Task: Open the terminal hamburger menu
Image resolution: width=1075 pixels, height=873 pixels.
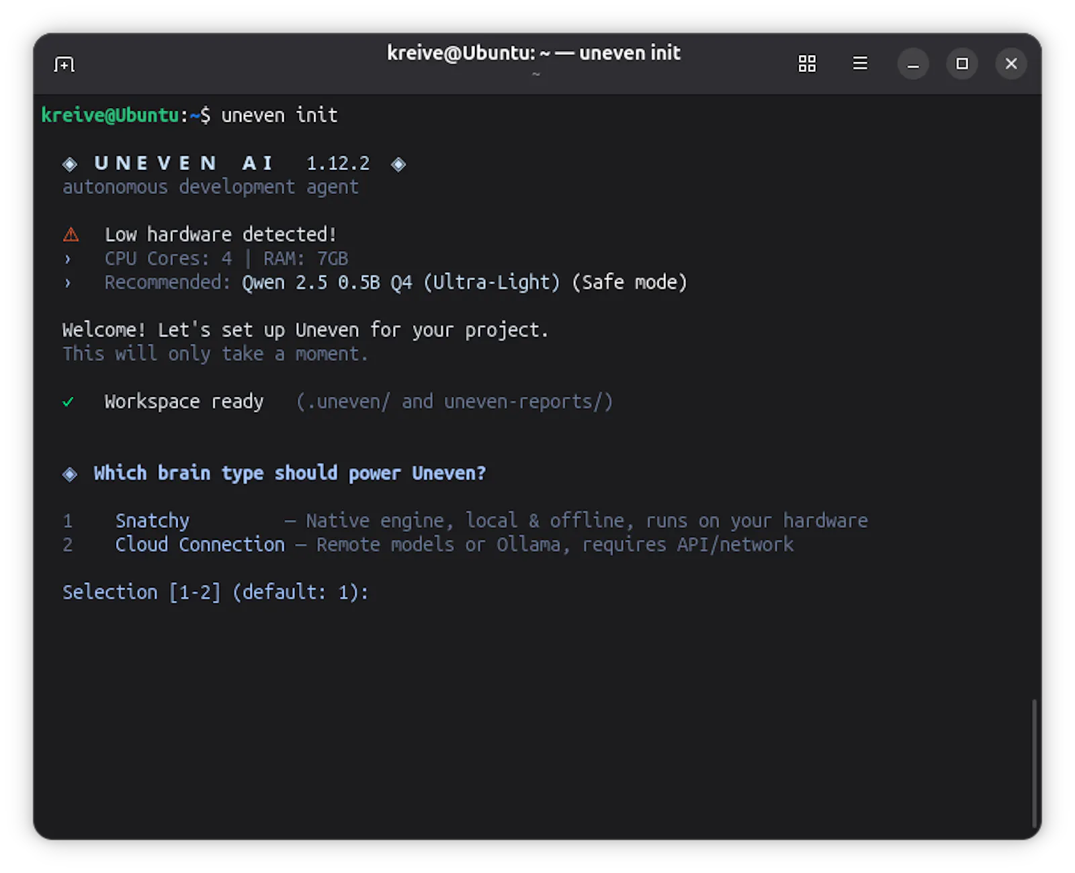Action: (x=860, y=63)
